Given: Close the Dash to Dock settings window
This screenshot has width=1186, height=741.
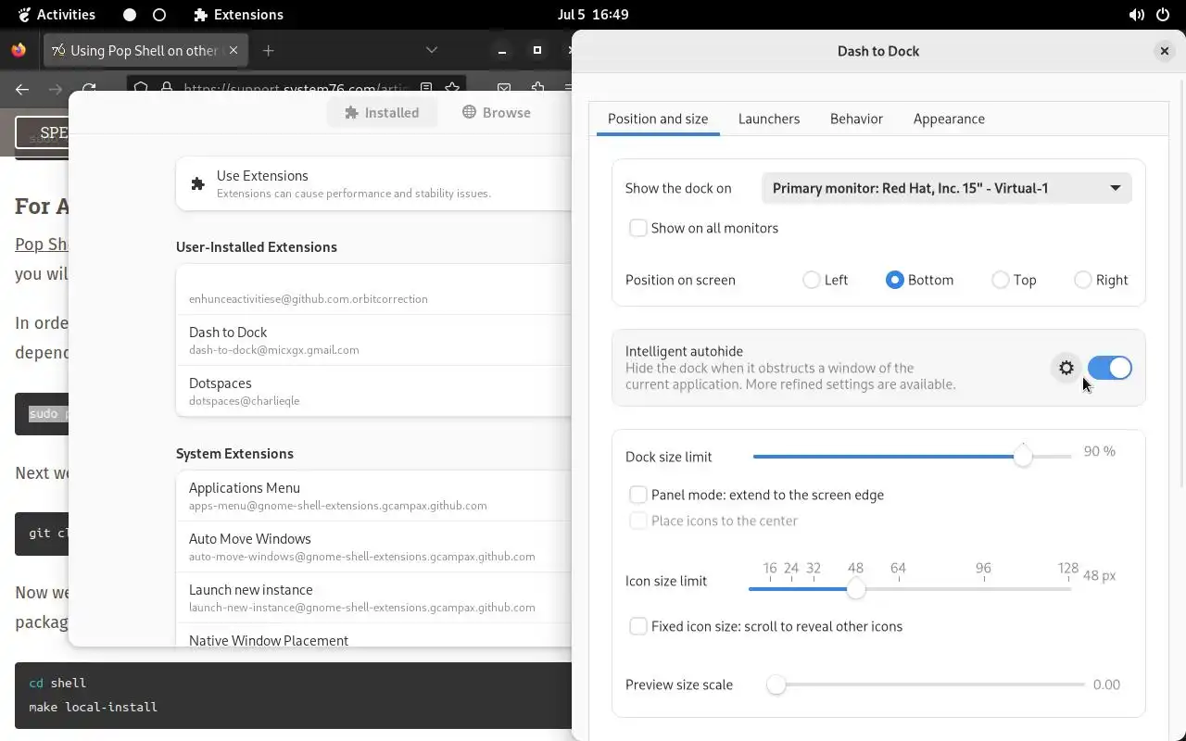Looking at the screenshot, I should tap(1165, 51).
